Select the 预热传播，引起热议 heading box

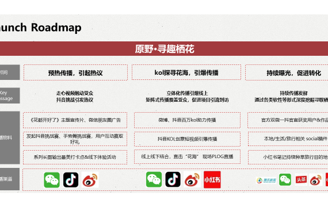pyautogui.click(x=75, y=72)
